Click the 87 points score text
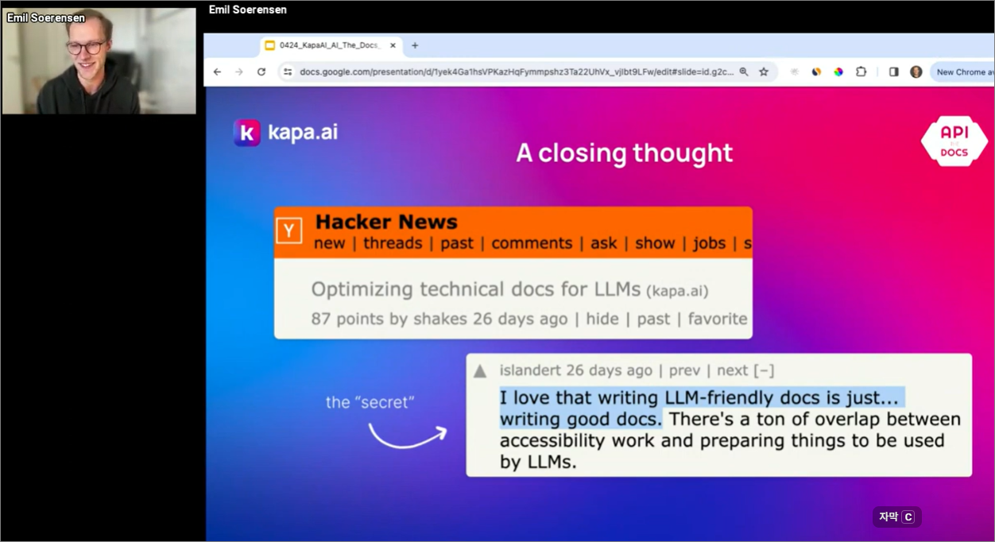 tap(347, 319)
